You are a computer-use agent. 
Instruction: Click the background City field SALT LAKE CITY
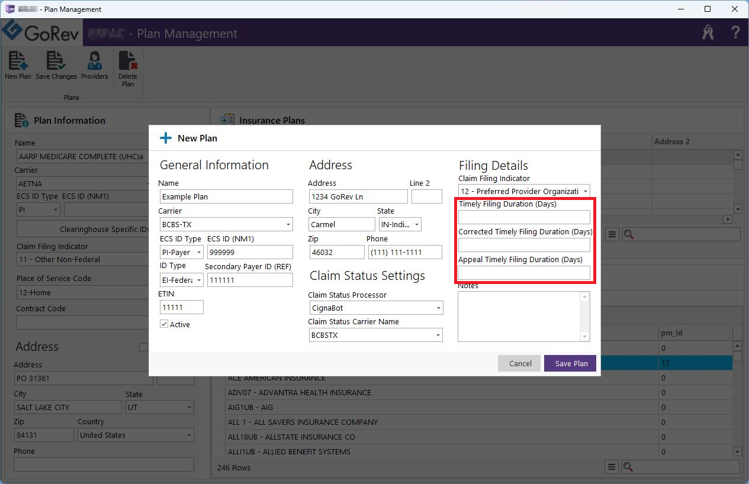(67, 408)
